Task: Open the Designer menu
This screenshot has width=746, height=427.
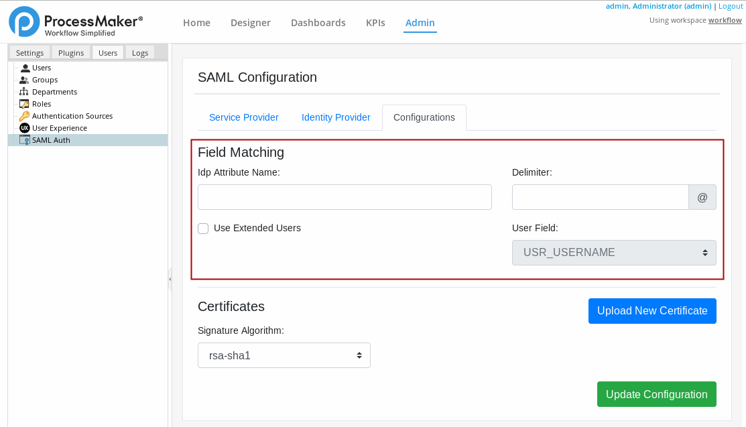Action: [x=250, y=23]
